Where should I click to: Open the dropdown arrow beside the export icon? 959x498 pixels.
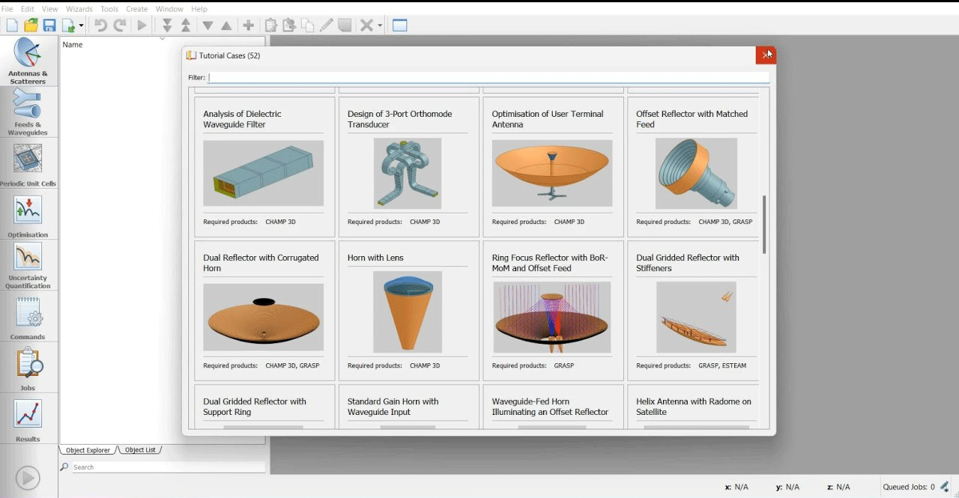(x=81, y=26)
